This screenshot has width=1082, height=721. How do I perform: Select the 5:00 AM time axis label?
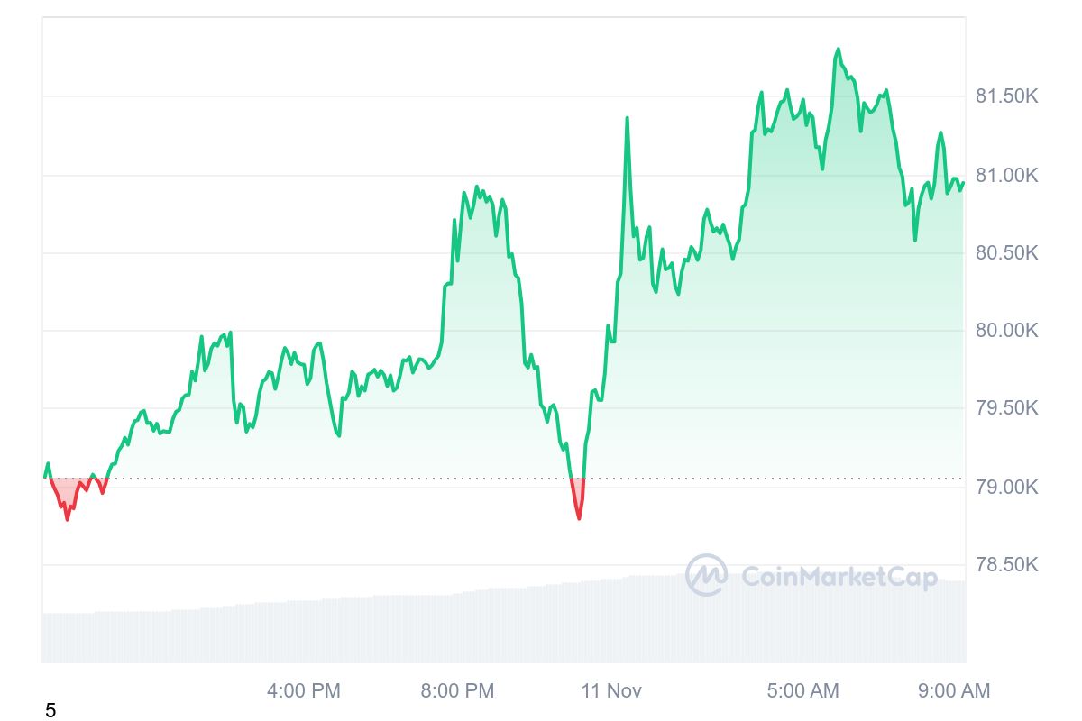click(x=802, y=691)
